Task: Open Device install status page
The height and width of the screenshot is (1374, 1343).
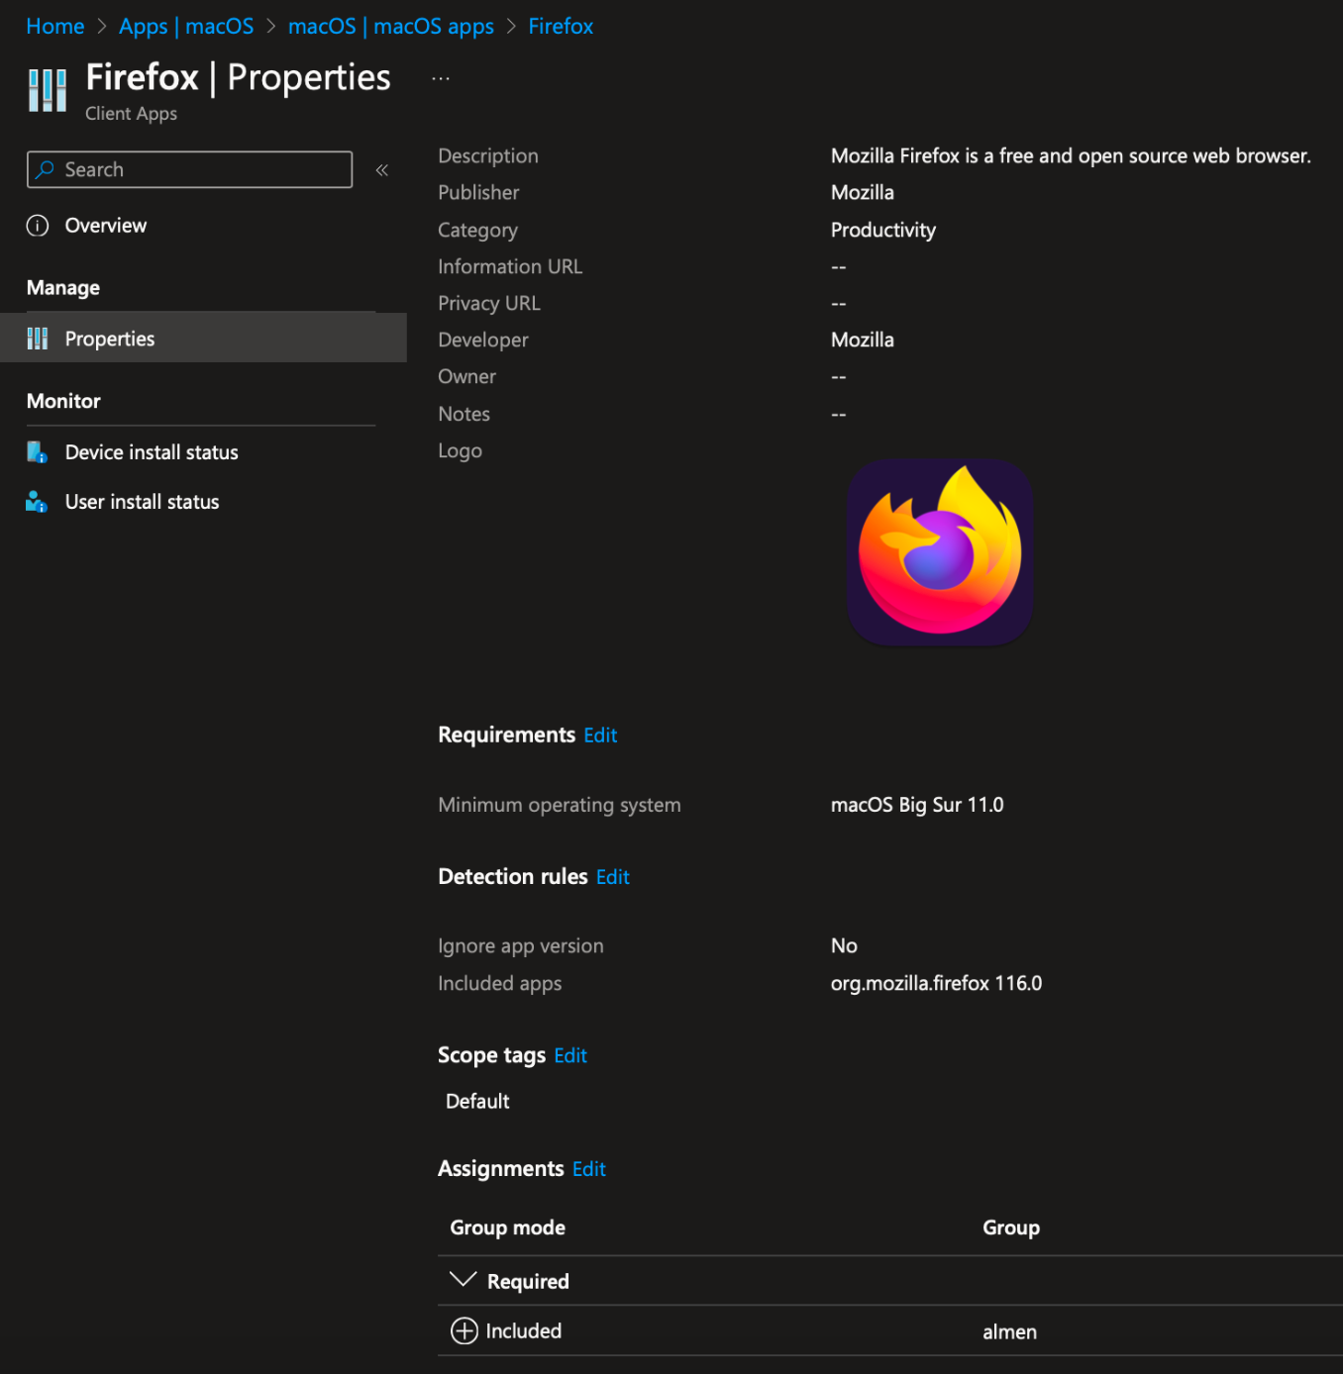Action: 152,452
